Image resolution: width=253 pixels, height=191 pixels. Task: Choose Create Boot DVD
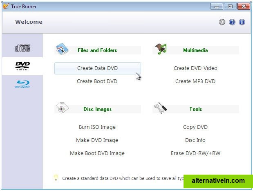(97, 81)
